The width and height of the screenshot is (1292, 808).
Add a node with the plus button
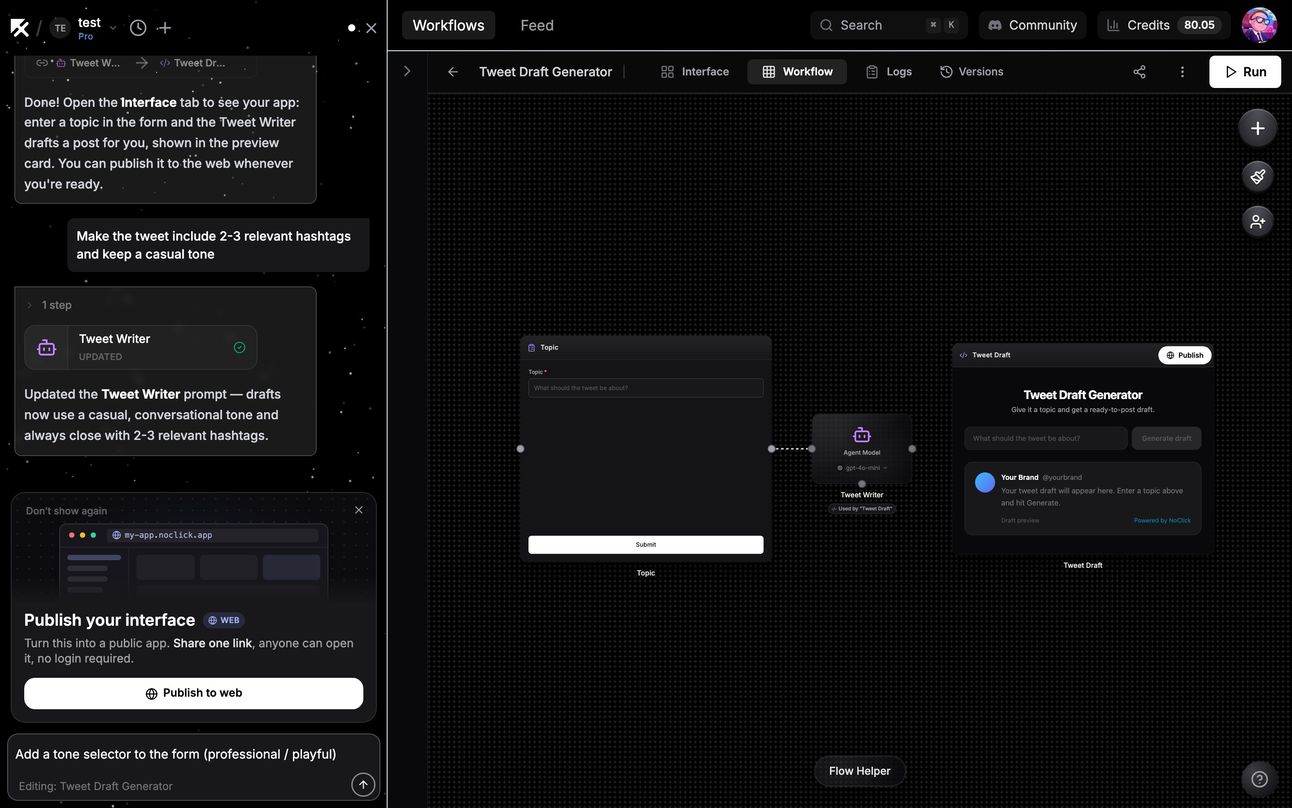pyautogui.click(x=1258, y=128)
